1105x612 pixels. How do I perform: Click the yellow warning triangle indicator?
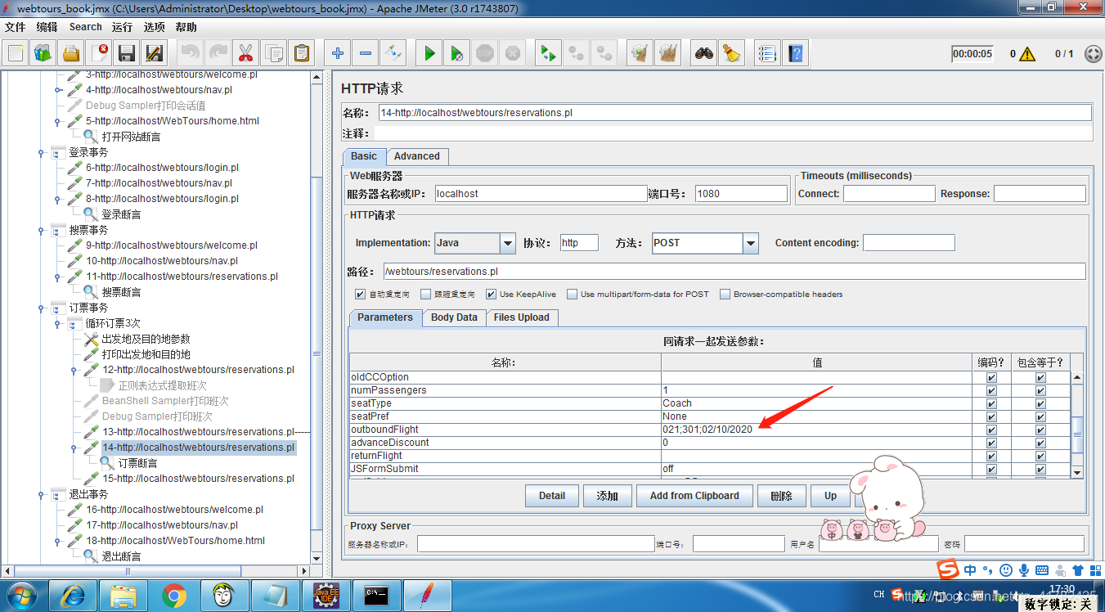point(1027,54)
